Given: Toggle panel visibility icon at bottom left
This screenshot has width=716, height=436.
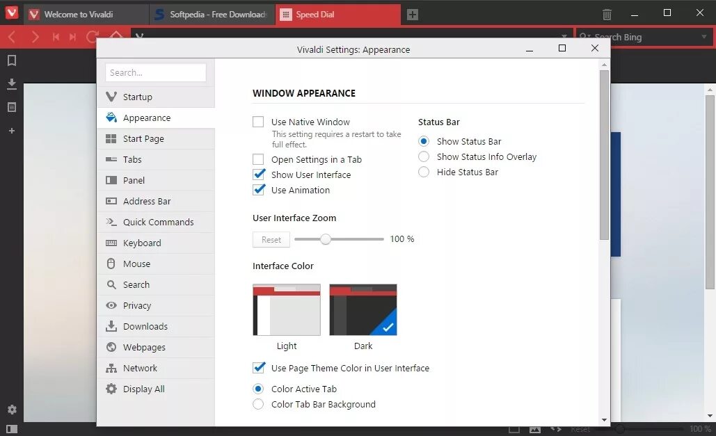Looking at the screenshot, I should click(12, 429).
